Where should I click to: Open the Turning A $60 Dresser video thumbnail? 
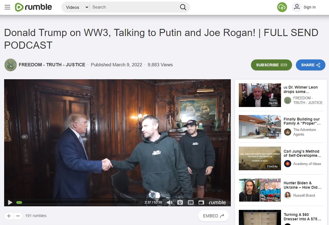point(260,218)
